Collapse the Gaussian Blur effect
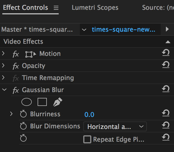 4,89
